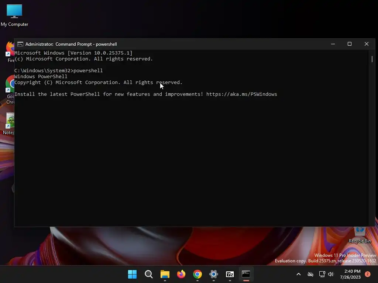
Task: Open the Recycle Bin desktop icon
Action: point(360,235)
